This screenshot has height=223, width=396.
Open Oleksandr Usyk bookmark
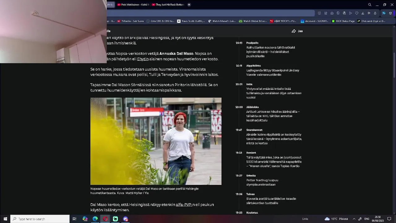coord(371,21)
